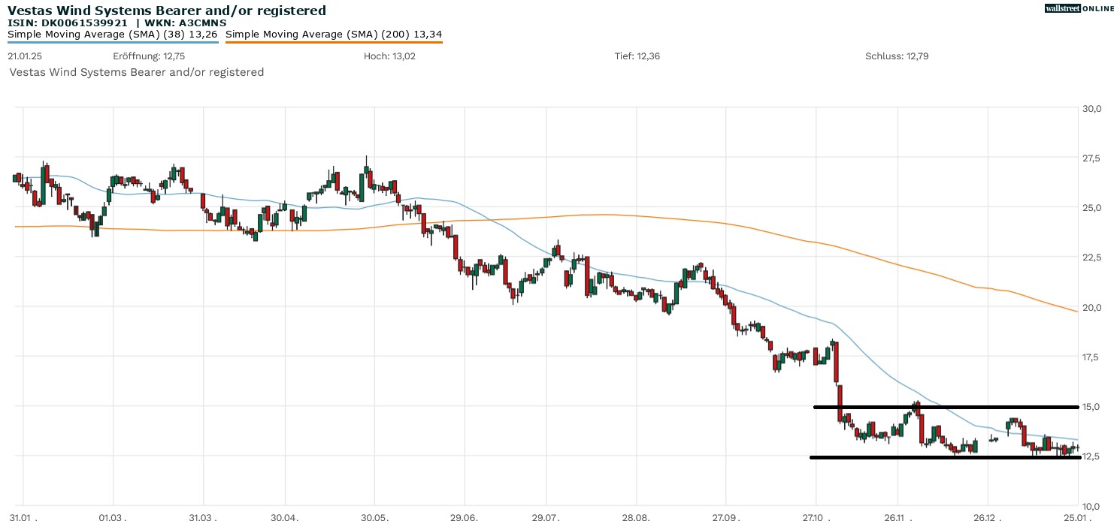Open the bold Vestas Wind Systems title
This screenshot has height=521, width=1120.
(x=167, y=10)
